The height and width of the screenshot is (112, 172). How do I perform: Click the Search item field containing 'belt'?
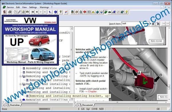point(135,23)
